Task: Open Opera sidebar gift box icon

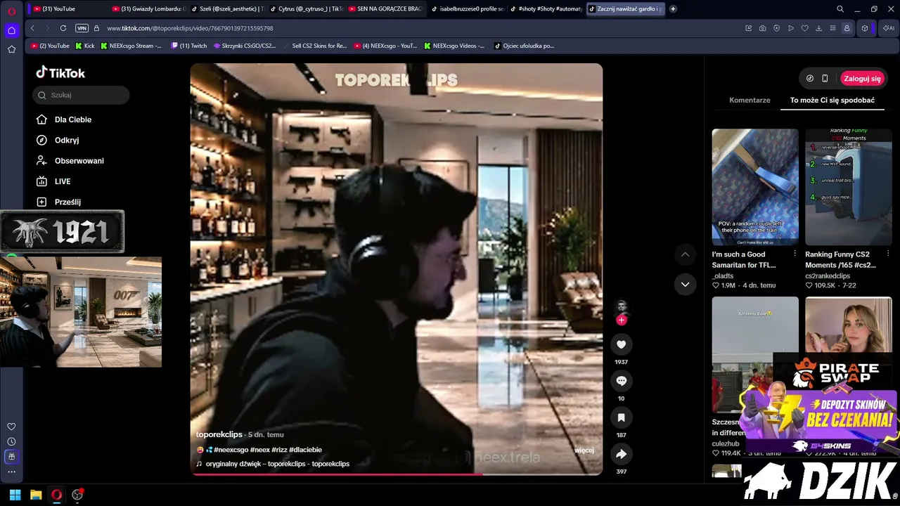Action: click(x=11, y=456)
